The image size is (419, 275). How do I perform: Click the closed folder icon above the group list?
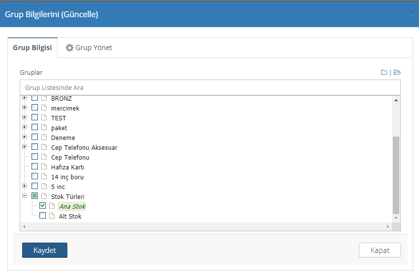pos(384,73)
